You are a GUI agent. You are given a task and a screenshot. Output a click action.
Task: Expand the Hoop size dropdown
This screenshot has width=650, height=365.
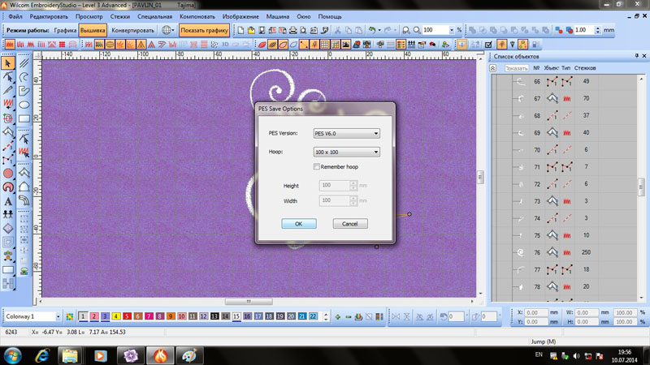347,152
